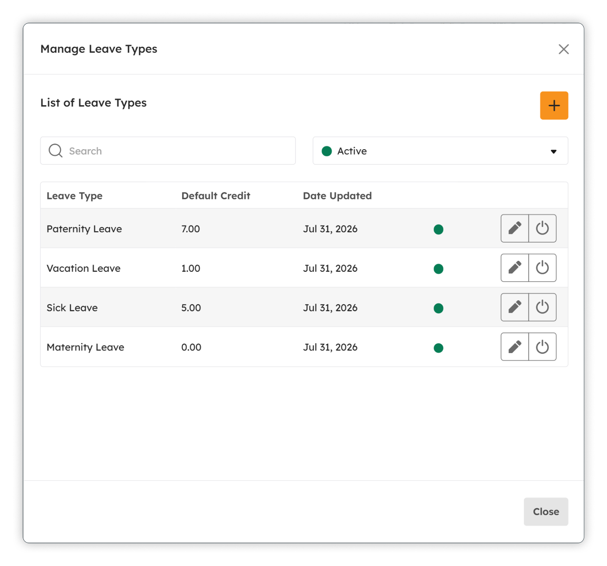Viewport: 607px width, 566px height.
Task: Deactivate Vacation Leave with power icon
Action: pyautogui.click(x=543, y=268)
